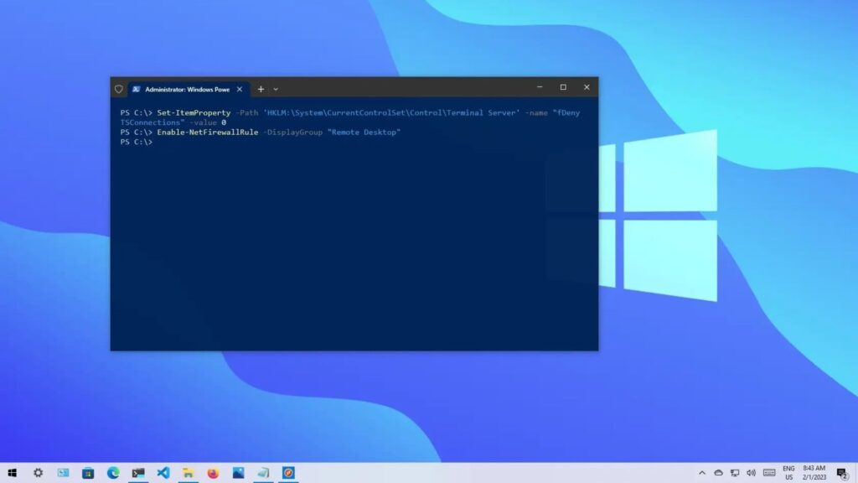The width and height of the screenshot is (858, 483).
Task: Open the Windows Start menu
Action: point(12,473)
